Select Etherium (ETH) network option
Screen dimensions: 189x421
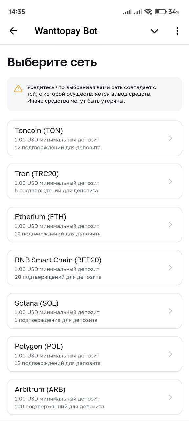(x=94, y=225)
